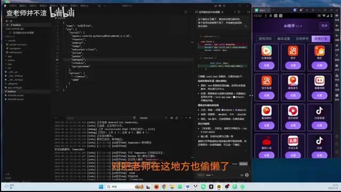The height and width of the screenshot is (192, 341).
Task: Click the output panel filter funnel icon
Action: click(x=134, y=118)
